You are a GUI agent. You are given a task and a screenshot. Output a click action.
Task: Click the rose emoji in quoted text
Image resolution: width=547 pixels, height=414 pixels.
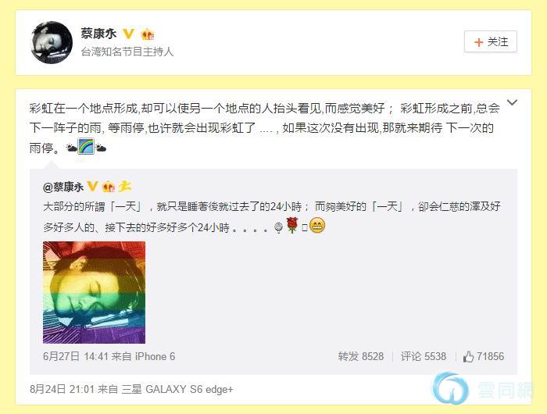292,225
